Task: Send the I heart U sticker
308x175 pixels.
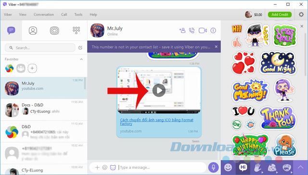Action: click(244, 111)
